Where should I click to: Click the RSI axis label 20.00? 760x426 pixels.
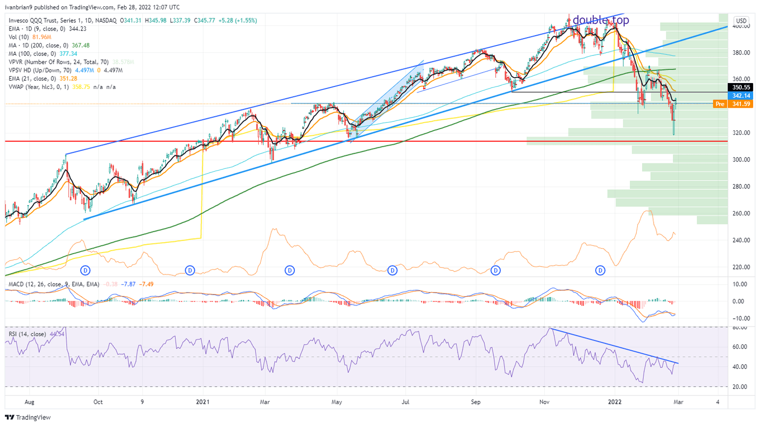[x=740, y=387]
